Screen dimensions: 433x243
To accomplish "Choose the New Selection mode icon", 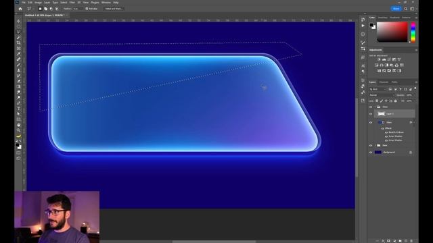I will (40, 9).
